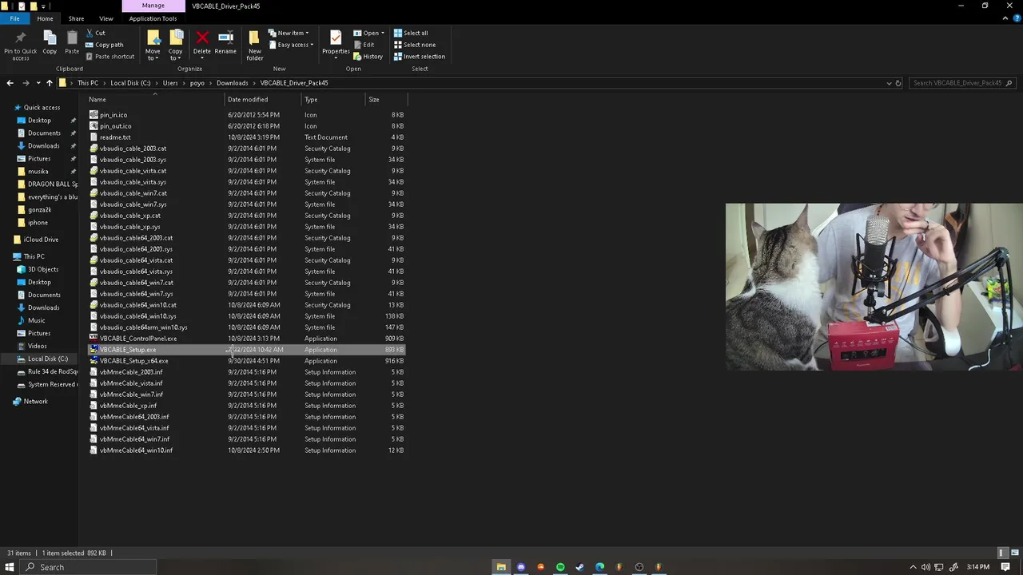Select vbMmeCable64_win10.inf file

coord(136,450)
